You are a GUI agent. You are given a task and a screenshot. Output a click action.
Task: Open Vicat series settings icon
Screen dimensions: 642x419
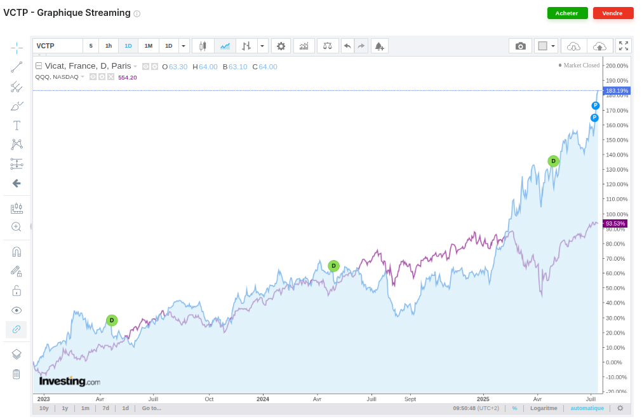[154, 66]
